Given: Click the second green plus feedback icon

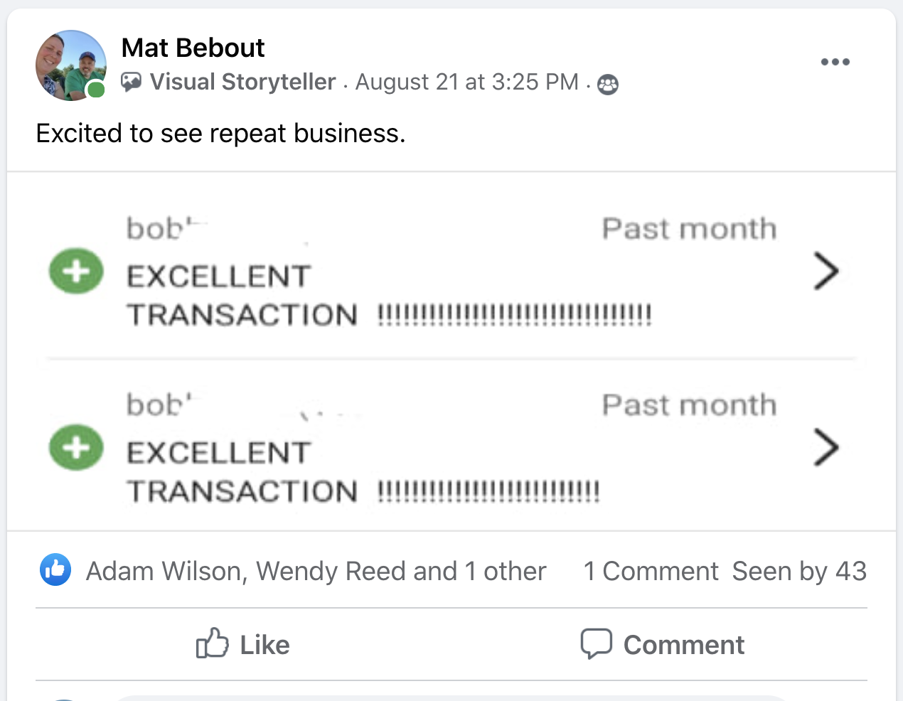Looking at the screenshot, I should 76,447.
